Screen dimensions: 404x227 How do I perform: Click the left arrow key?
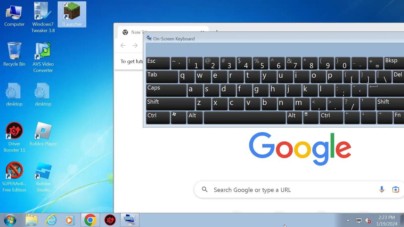click(x=352, y=118)
